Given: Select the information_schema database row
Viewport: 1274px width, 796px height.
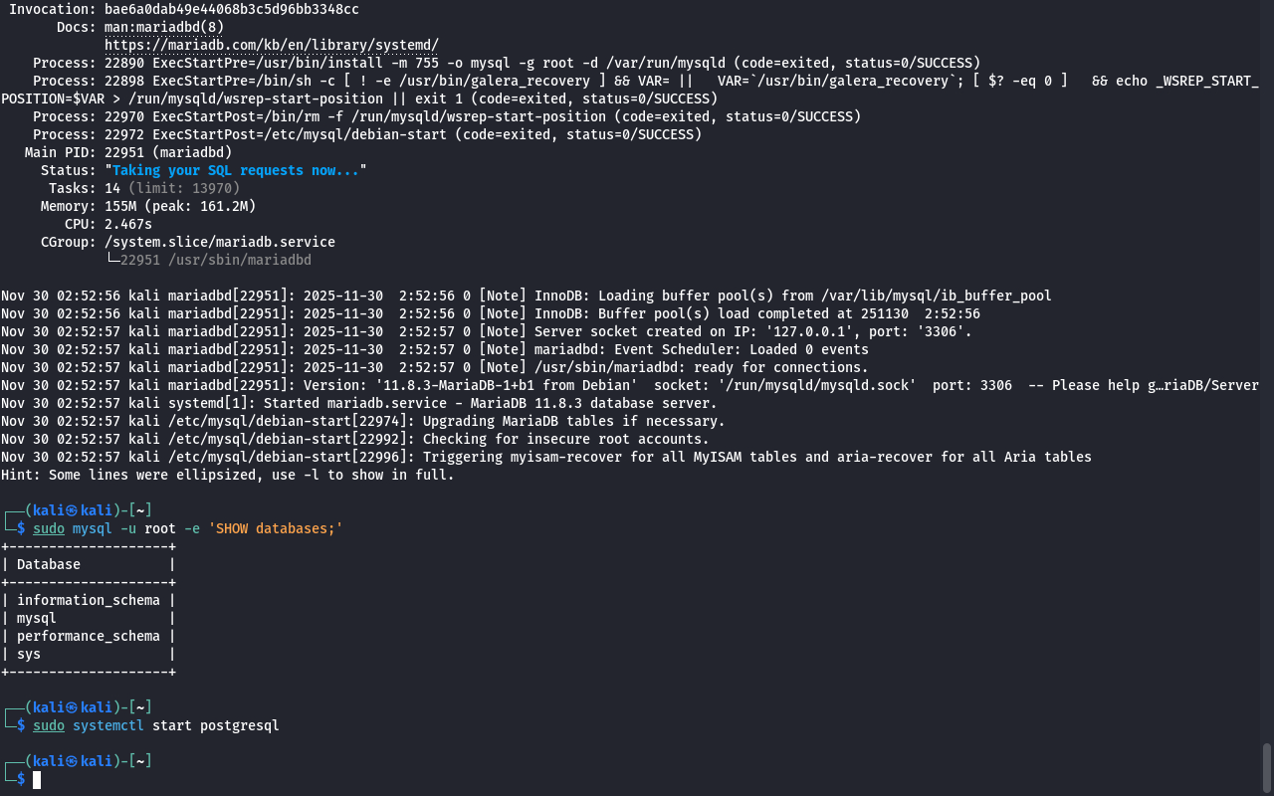Looking at the screenshot, I should [x=88, y=600].
